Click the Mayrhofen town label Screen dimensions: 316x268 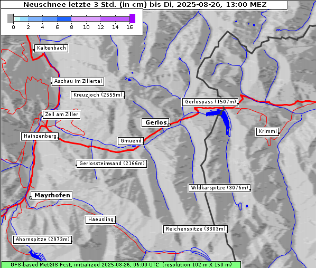pos(52,195)
